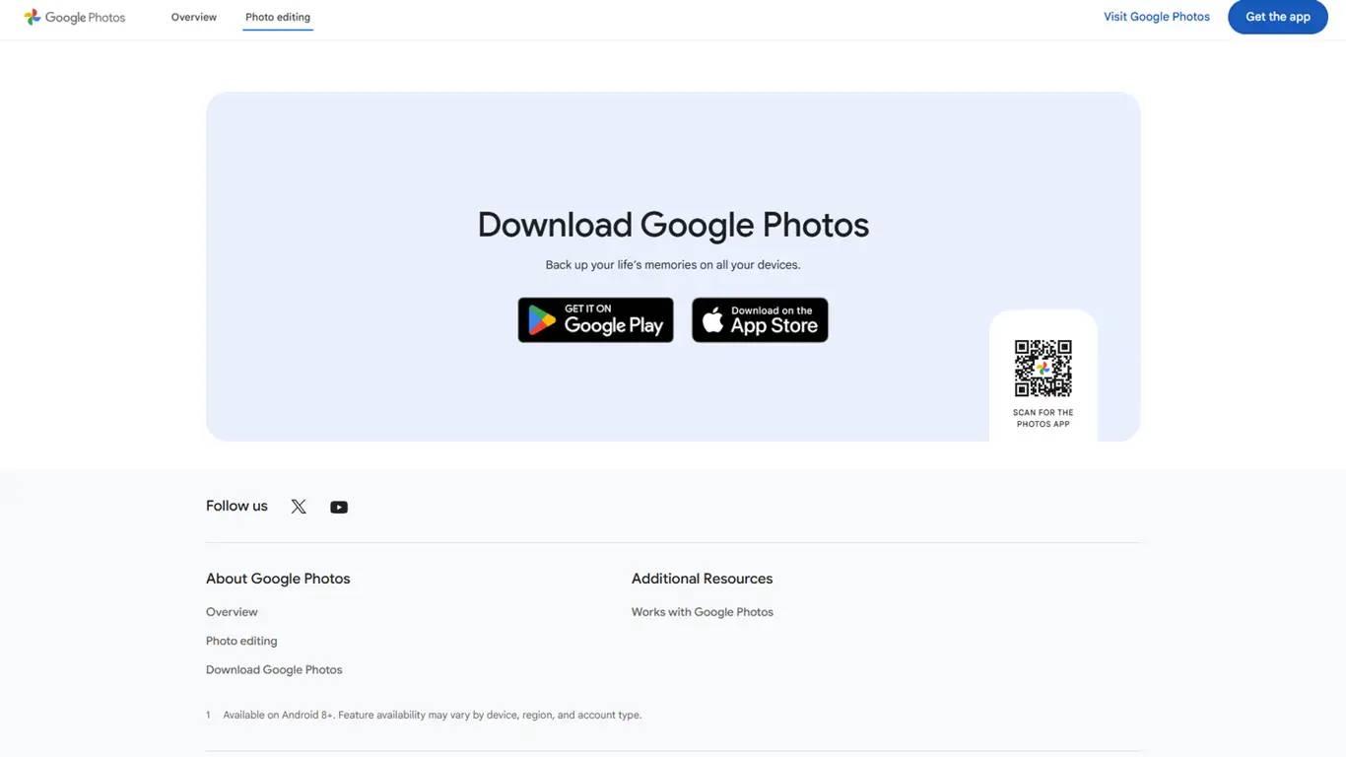Click the Apple logo in App Store badge
The image size is (1346, 757).
713,320
